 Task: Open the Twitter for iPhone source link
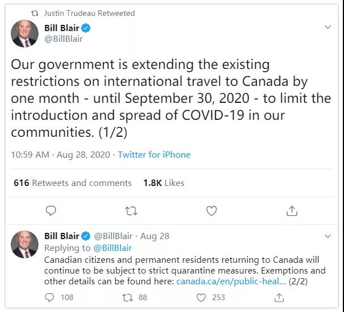pos(154,155)
